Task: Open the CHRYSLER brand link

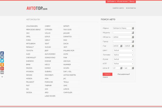Action: pyautogui.click(x=68, y=93)
